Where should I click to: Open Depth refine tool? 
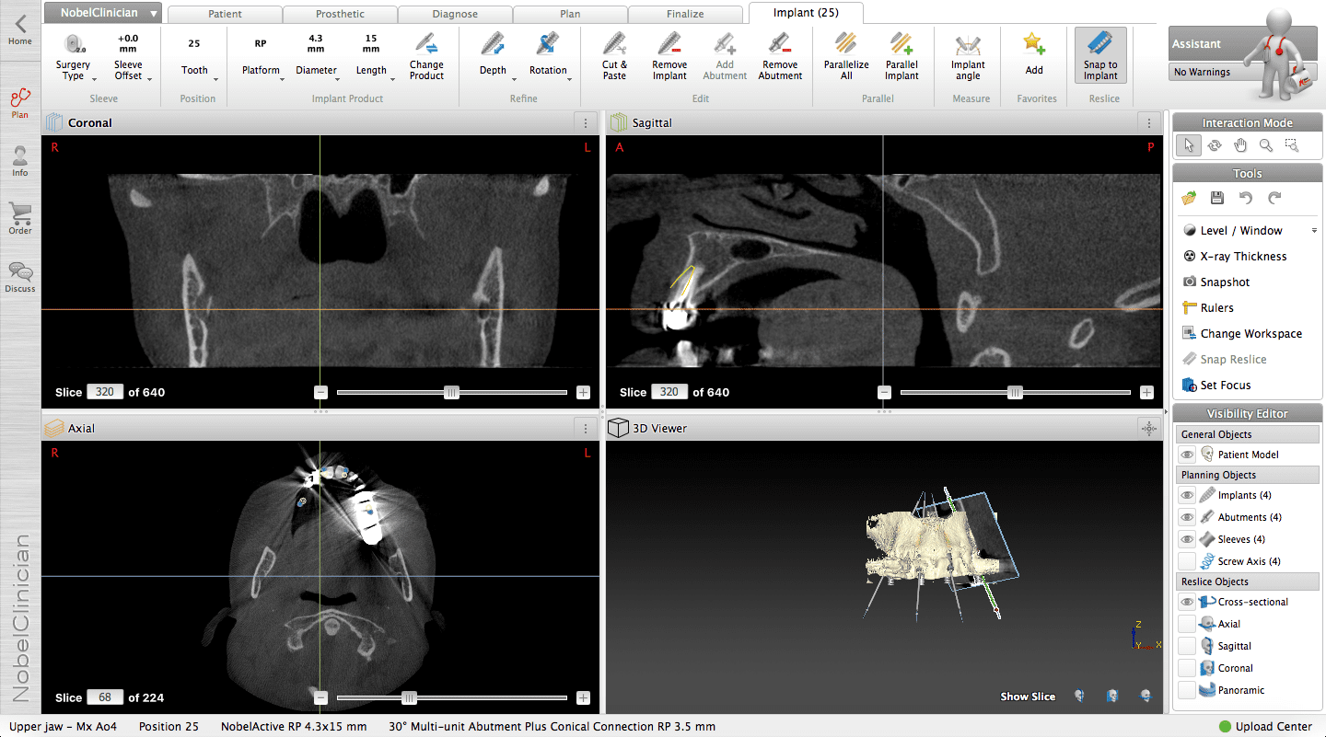click(x=493, y=57)
